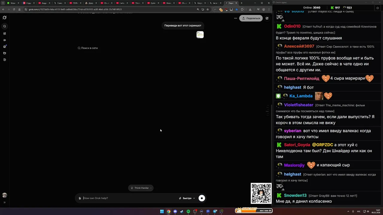Click the user avatar in the bottom-left corner
Screen dimensions: 383x215
click(4, 195)
